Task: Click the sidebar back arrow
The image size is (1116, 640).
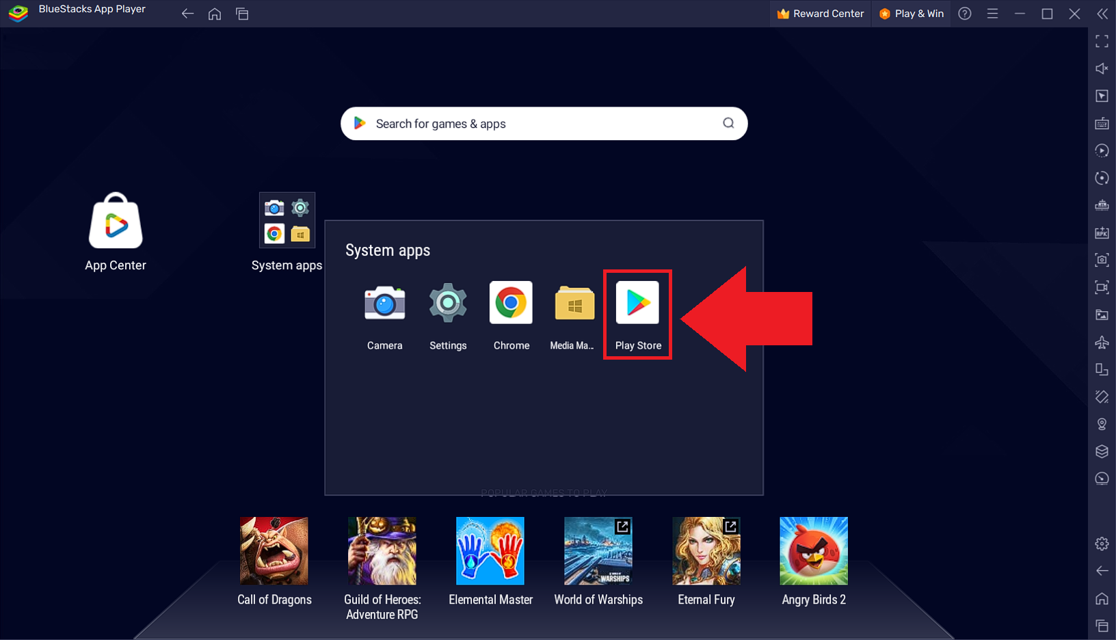Action: click(x=1102, y=571)
